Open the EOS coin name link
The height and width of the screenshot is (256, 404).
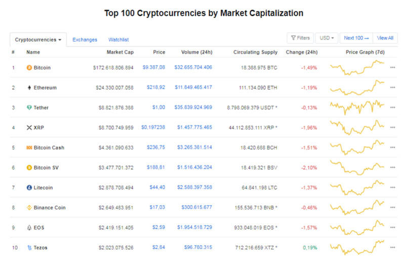coord(39,228)
